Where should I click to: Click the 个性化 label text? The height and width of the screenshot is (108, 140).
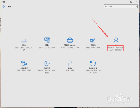click(x=93, y=45)
